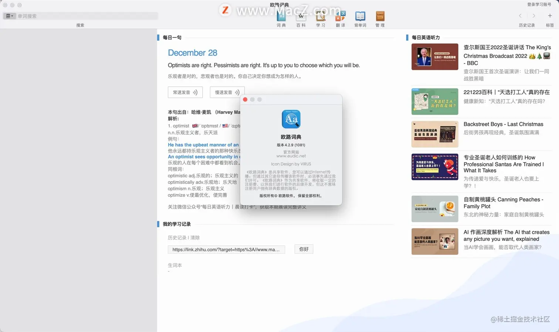The height and width of the screenshot is (332, 559).
Task: Open King Charles Christmas Broadcast thumbnail
Action: point(435,57)
